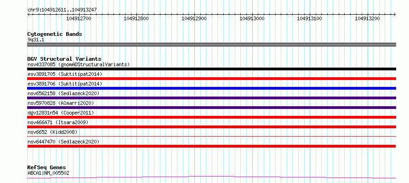The height and width of the screenshot is (183, 409).
Task: Select the RefSeq Genes track title
Action: 46,167
